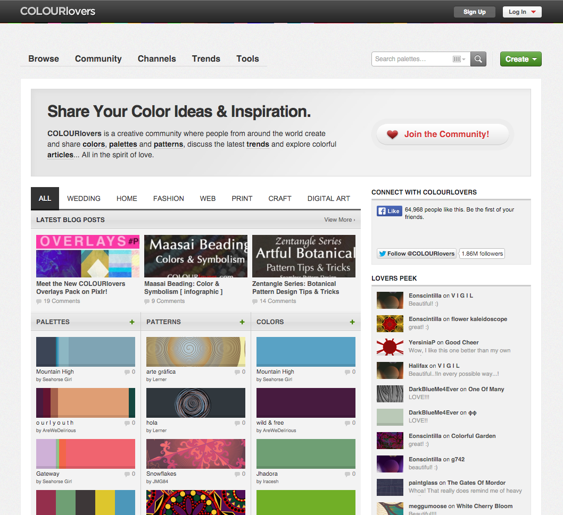Click the 9 Comments bubble icon
The height and width of the screenshot is (515, 563).
pos(147,301)
